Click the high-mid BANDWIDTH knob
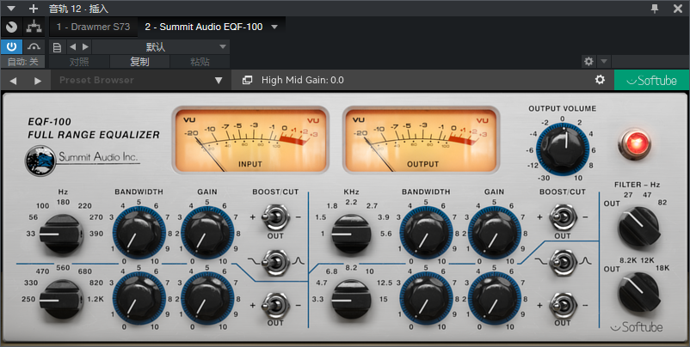 click(x=426, y=232)
